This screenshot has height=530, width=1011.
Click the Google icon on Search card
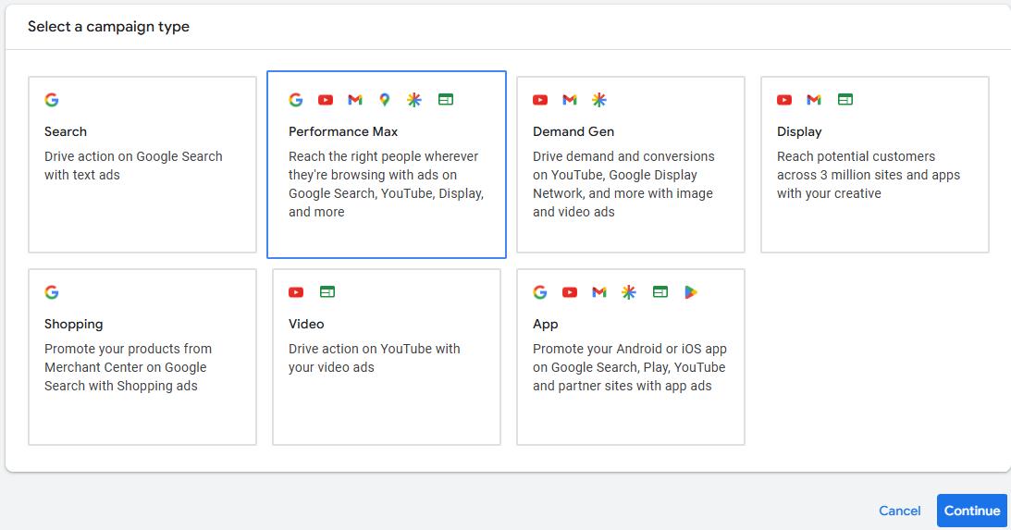(52, 100)
